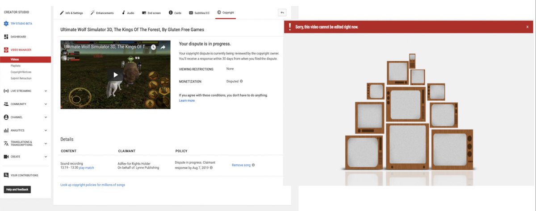This screenshot has height=211, width=536.
Task: Click the back arrow button
Action: 282,12
